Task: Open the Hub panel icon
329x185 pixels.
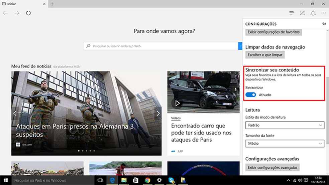Action: click(292, 13)
